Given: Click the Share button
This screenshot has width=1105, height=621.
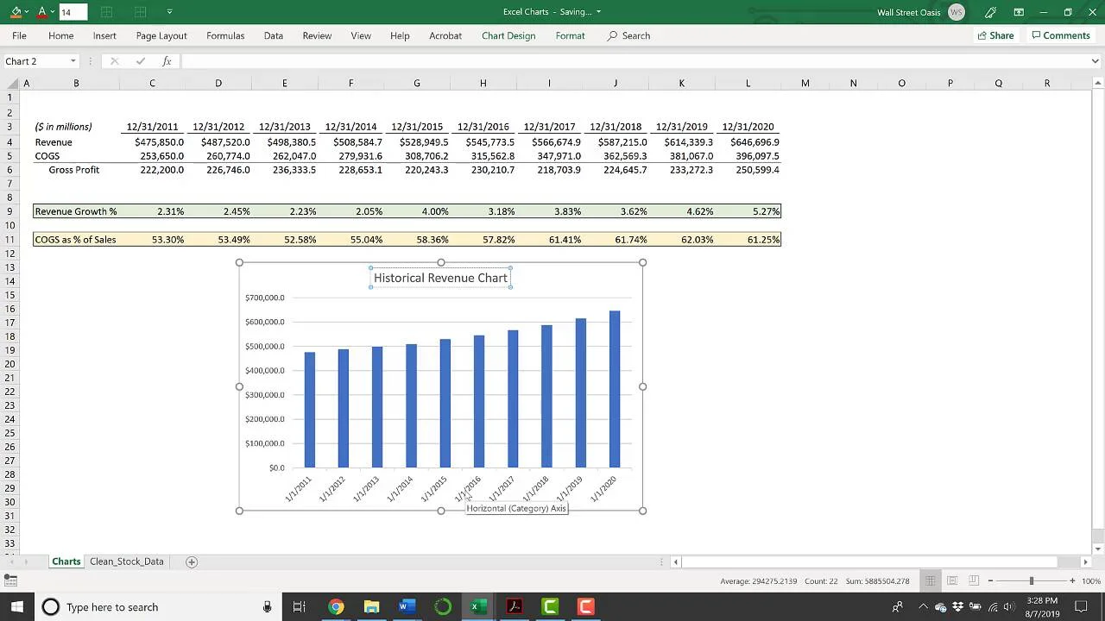Looking at the screenshot, I should point(994,35).
